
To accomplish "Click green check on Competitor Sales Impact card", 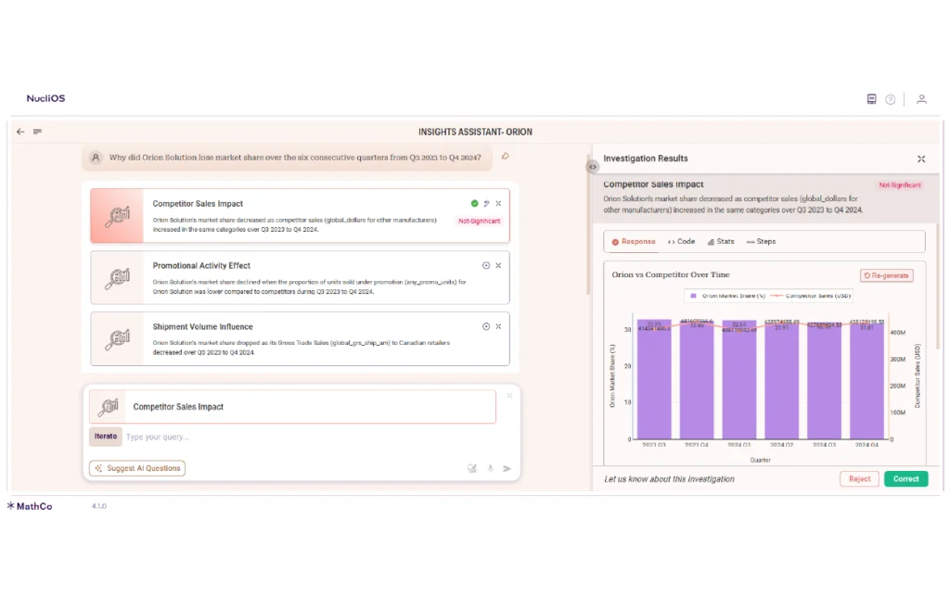I will 474,203.
